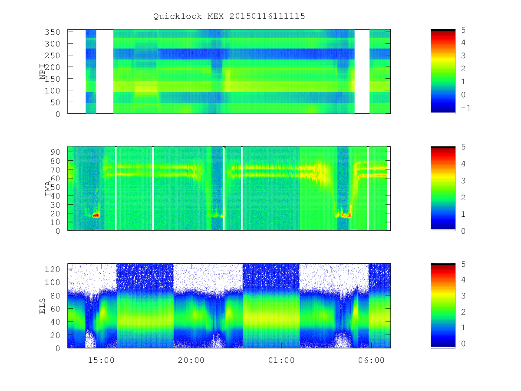Viewport: 521px width, 391px height.
Task: Select the IMA y-axis label
Action: pos(48,189)
